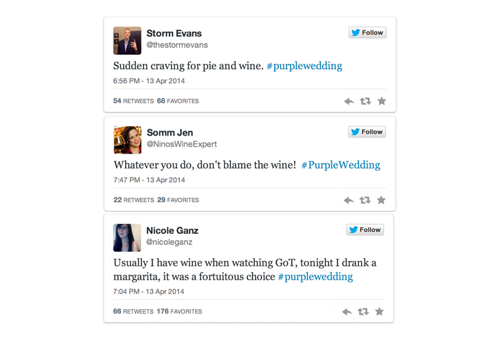Open Nicole Ganz's profile picture
This screenshot has height=346, width=498.
pos(127,237)
